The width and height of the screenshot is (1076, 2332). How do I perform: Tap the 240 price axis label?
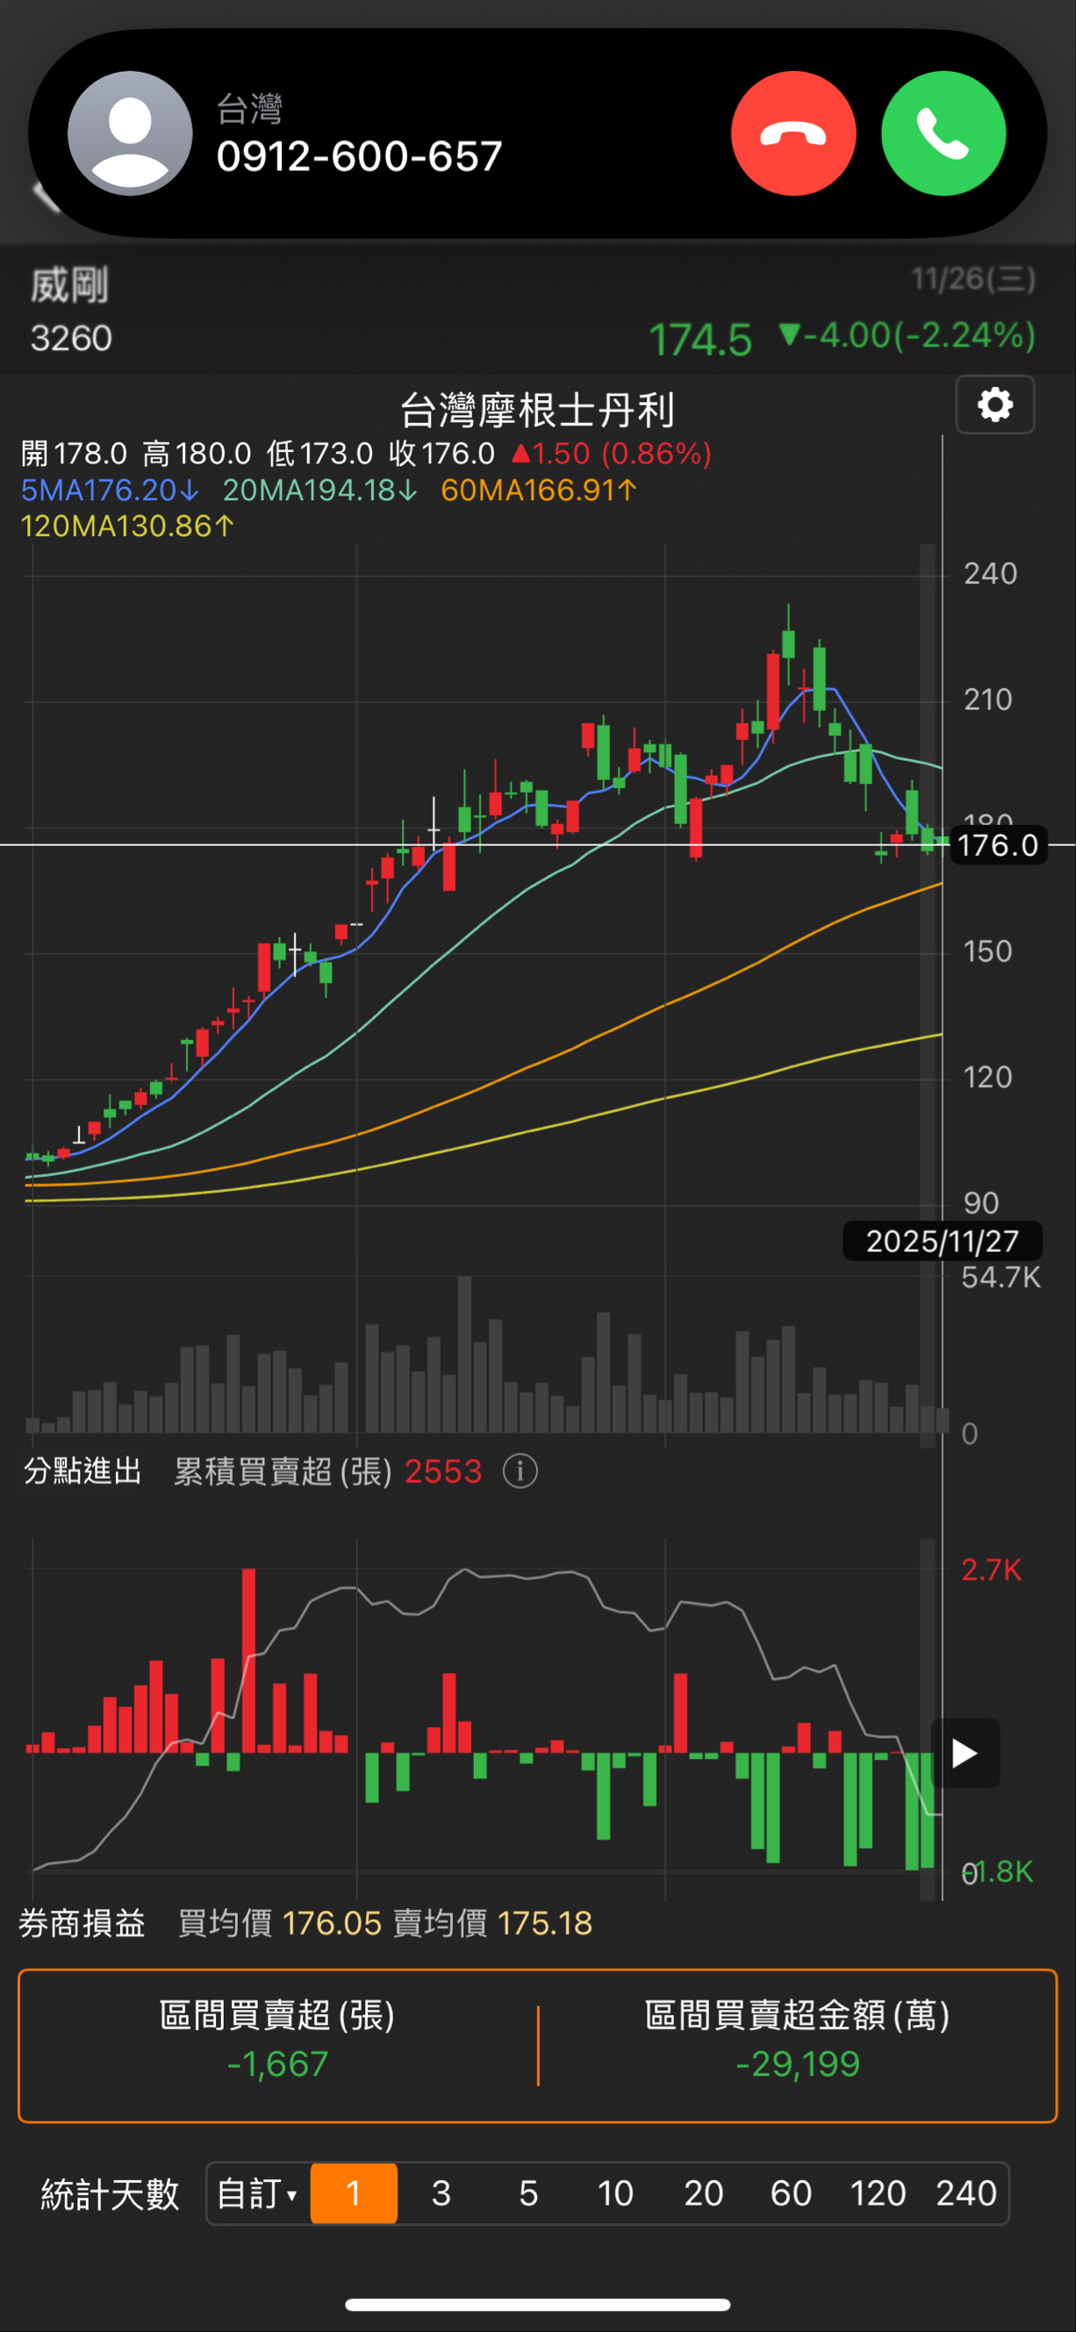pos(990,573)
